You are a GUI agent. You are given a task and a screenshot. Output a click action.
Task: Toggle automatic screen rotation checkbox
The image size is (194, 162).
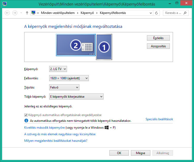coord(26,115)
